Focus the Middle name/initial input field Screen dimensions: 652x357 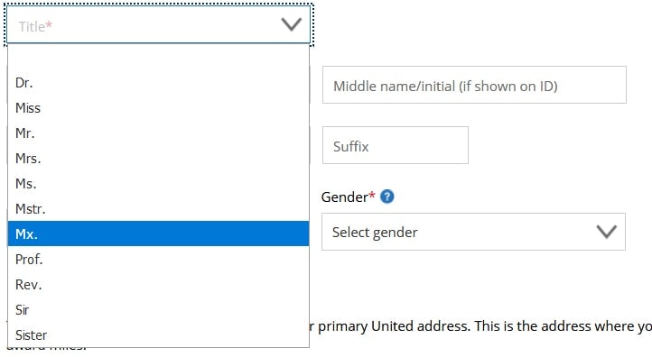point(474,85)
